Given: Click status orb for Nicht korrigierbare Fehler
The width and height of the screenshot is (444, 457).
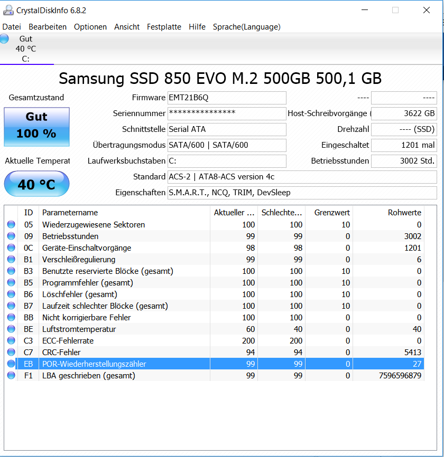Looking at the screenshot, I should [x=11, y=317].
